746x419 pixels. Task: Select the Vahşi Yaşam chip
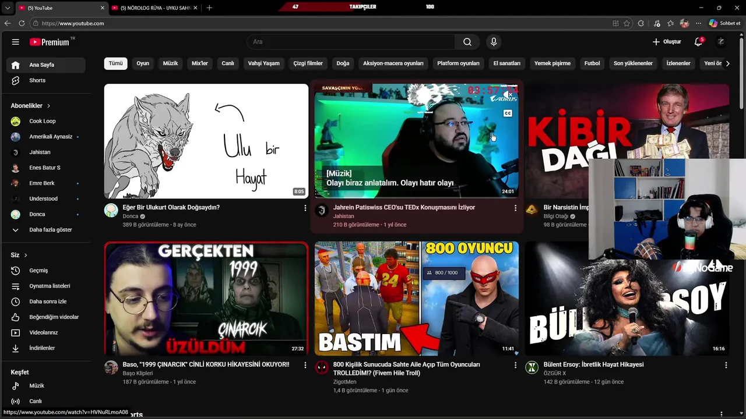click(263, 63)
